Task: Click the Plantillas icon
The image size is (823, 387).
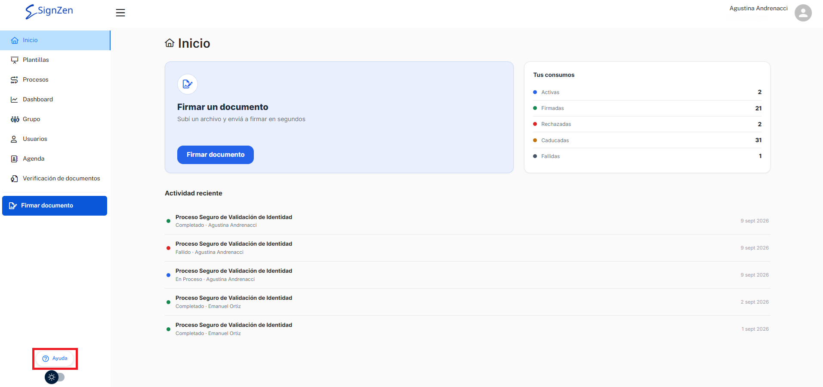Action: 15,60
